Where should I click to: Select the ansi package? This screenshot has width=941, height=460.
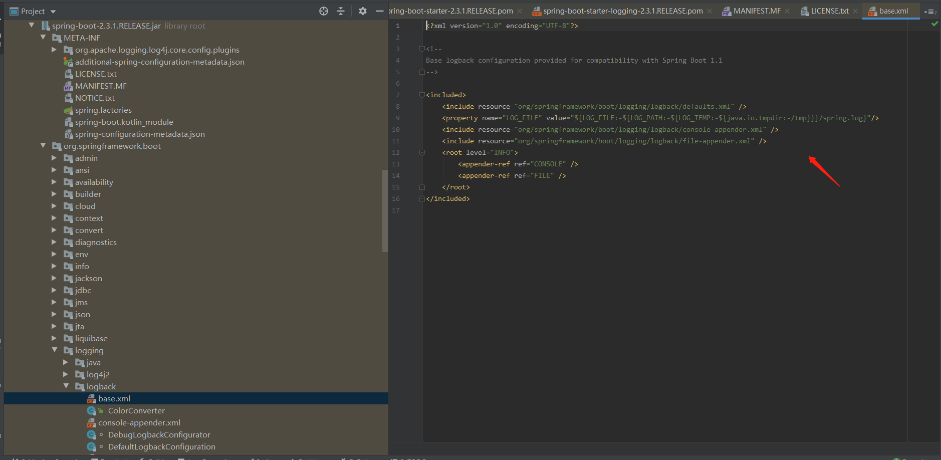coord(82,170)
